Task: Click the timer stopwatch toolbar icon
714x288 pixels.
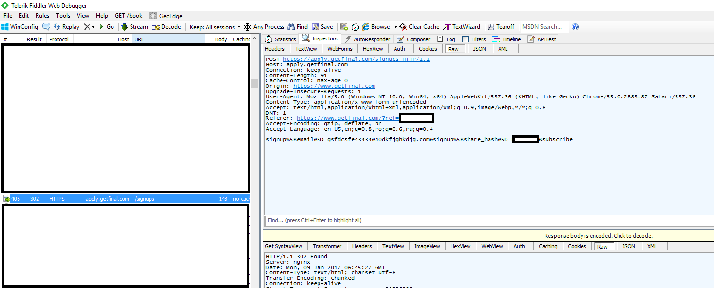Action: click(x=355, y=27)
